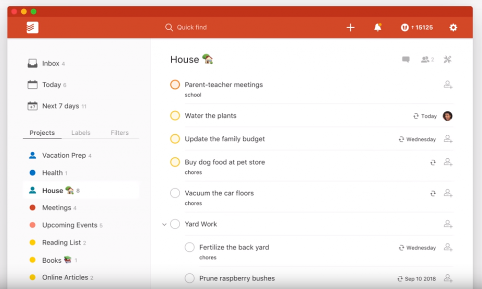Select the Meetings project with red dot
This screenshot has width=482, height=289.
[56, 208]
